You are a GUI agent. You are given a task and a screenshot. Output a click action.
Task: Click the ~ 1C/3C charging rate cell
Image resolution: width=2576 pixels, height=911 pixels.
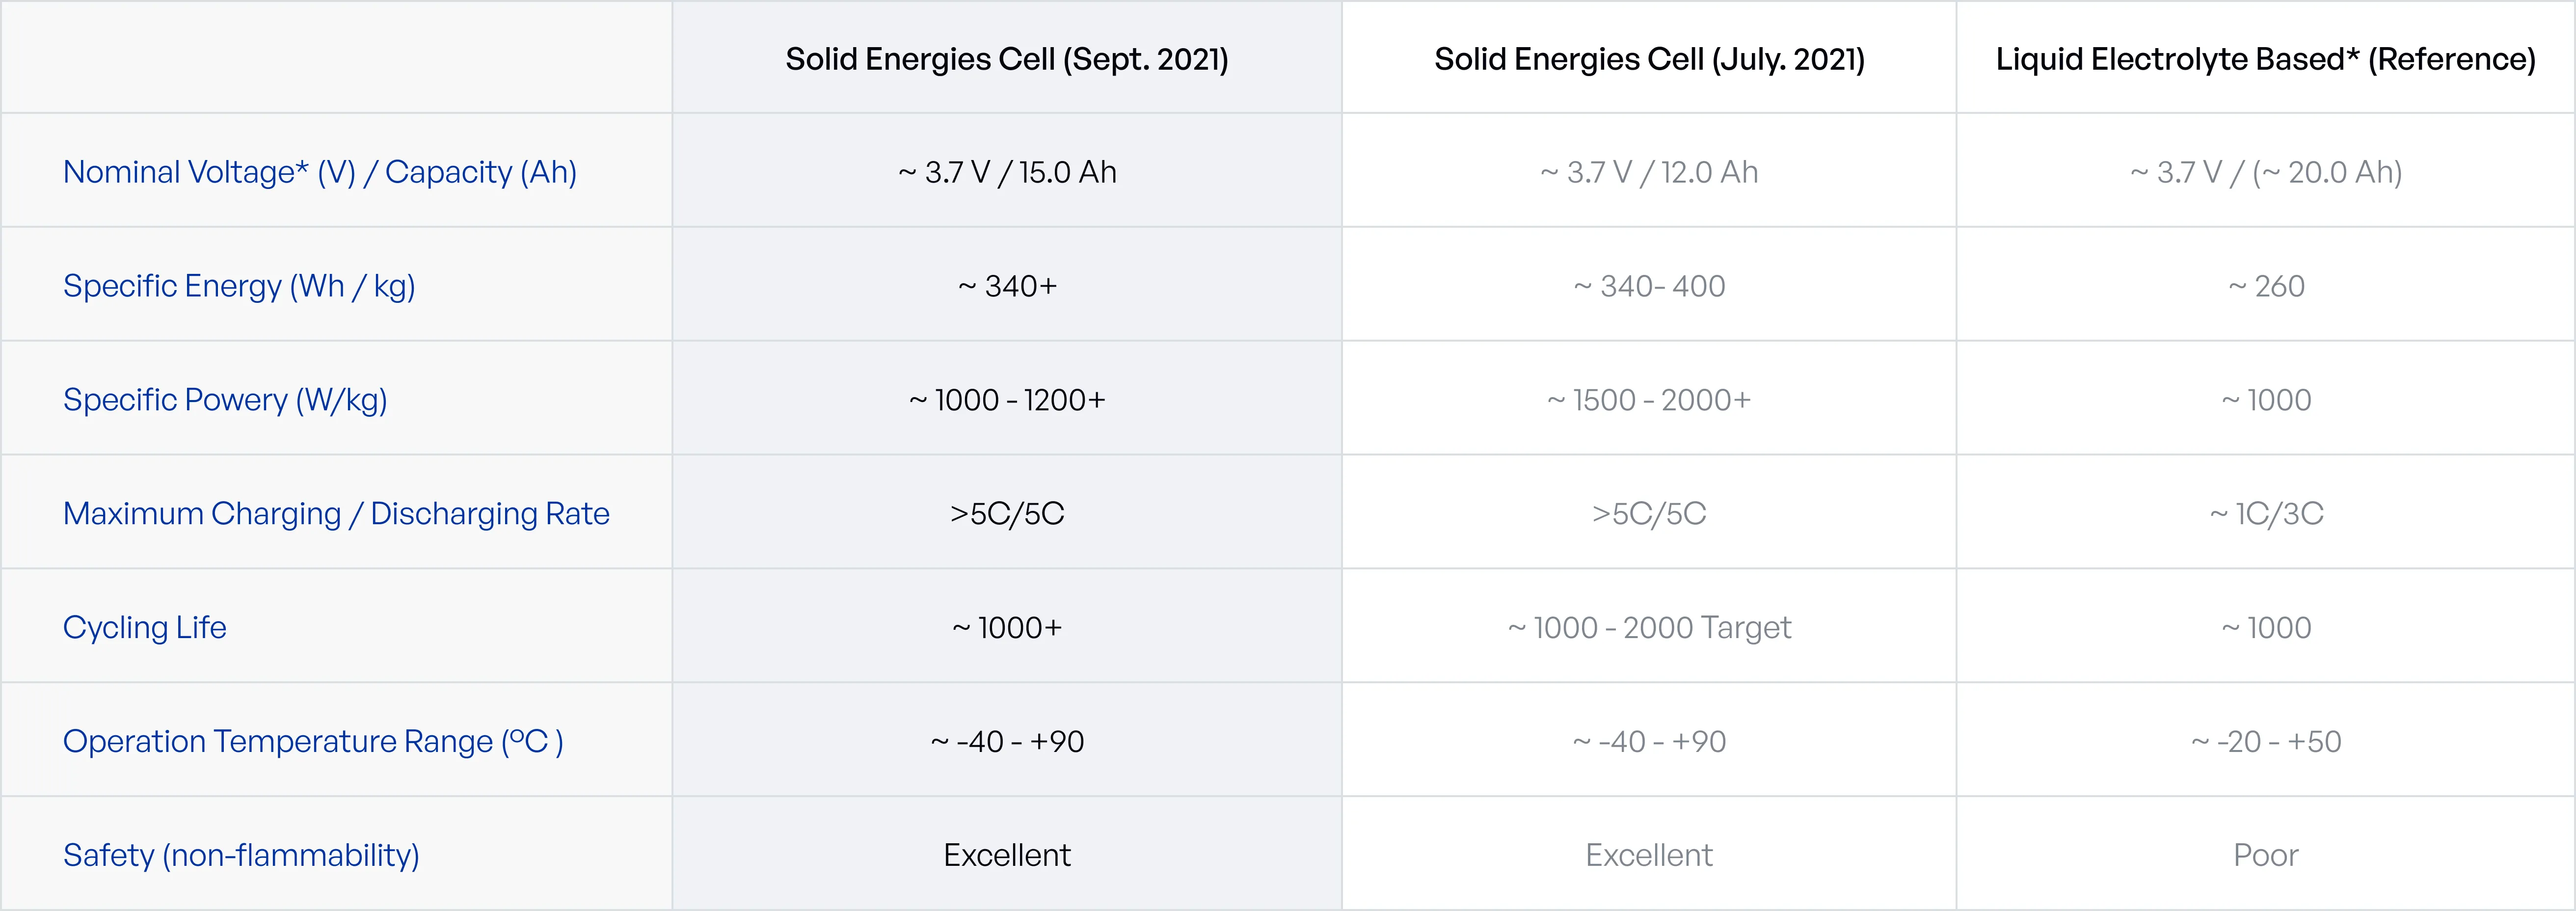[2266, 514]
